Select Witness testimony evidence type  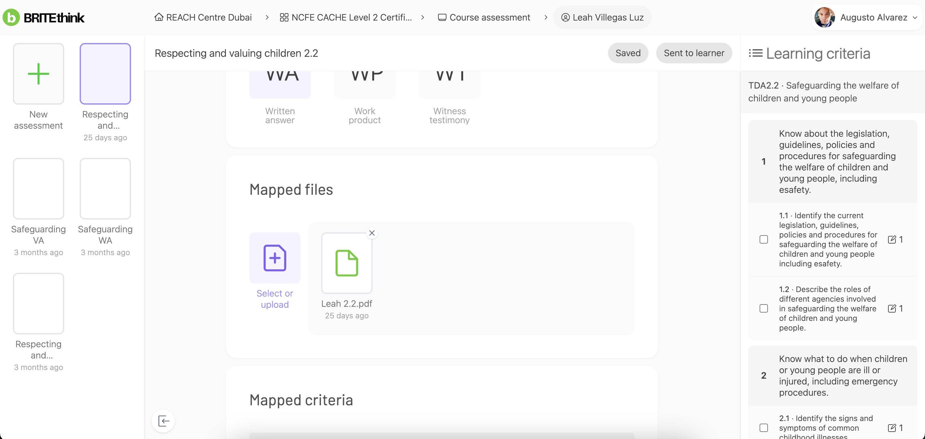tap(449, 98)
